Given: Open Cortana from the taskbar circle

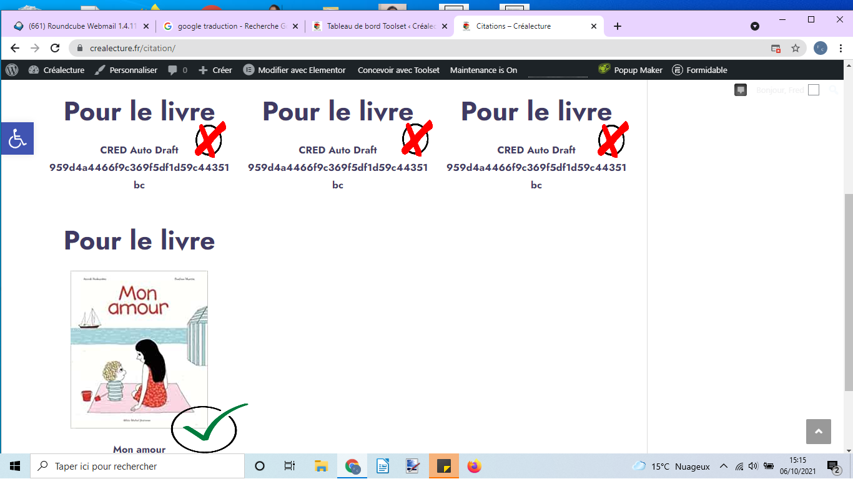Looking at the screenshot, I should click(260, 466).
